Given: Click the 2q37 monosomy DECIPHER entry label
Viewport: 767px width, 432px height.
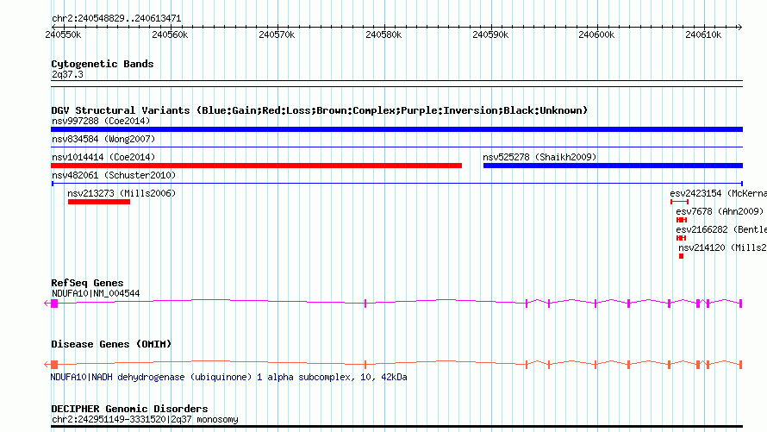Looking at the screenshot, I should pyautogui.click(x=145, y=419).
